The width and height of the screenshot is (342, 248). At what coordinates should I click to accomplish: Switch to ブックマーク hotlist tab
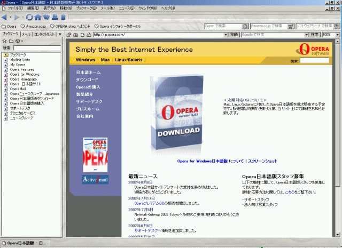(10, 34)
